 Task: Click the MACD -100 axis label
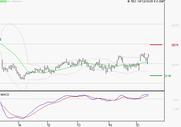click(175, 109)
